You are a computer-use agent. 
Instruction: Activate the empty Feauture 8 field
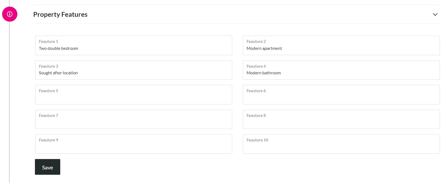click(x=341, y=119)
